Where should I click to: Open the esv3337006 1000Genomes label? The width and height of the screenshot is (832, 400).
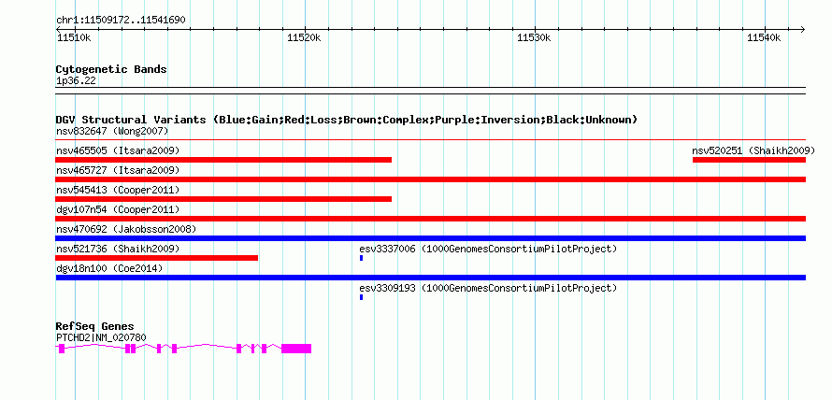coord(488,249)
